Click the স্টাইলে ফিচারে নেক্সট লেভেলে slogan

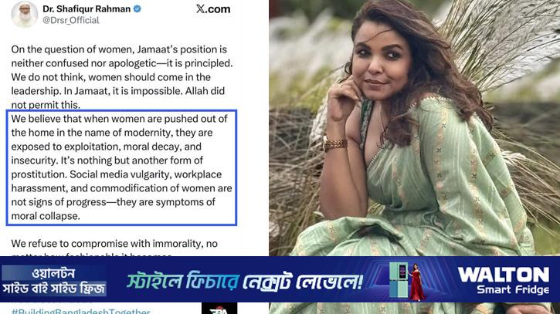[245, 281]
